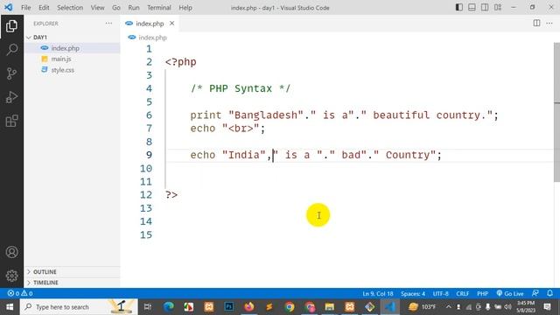Open the Search view in activity bar

pyautogui.click(x=11, y=50)
